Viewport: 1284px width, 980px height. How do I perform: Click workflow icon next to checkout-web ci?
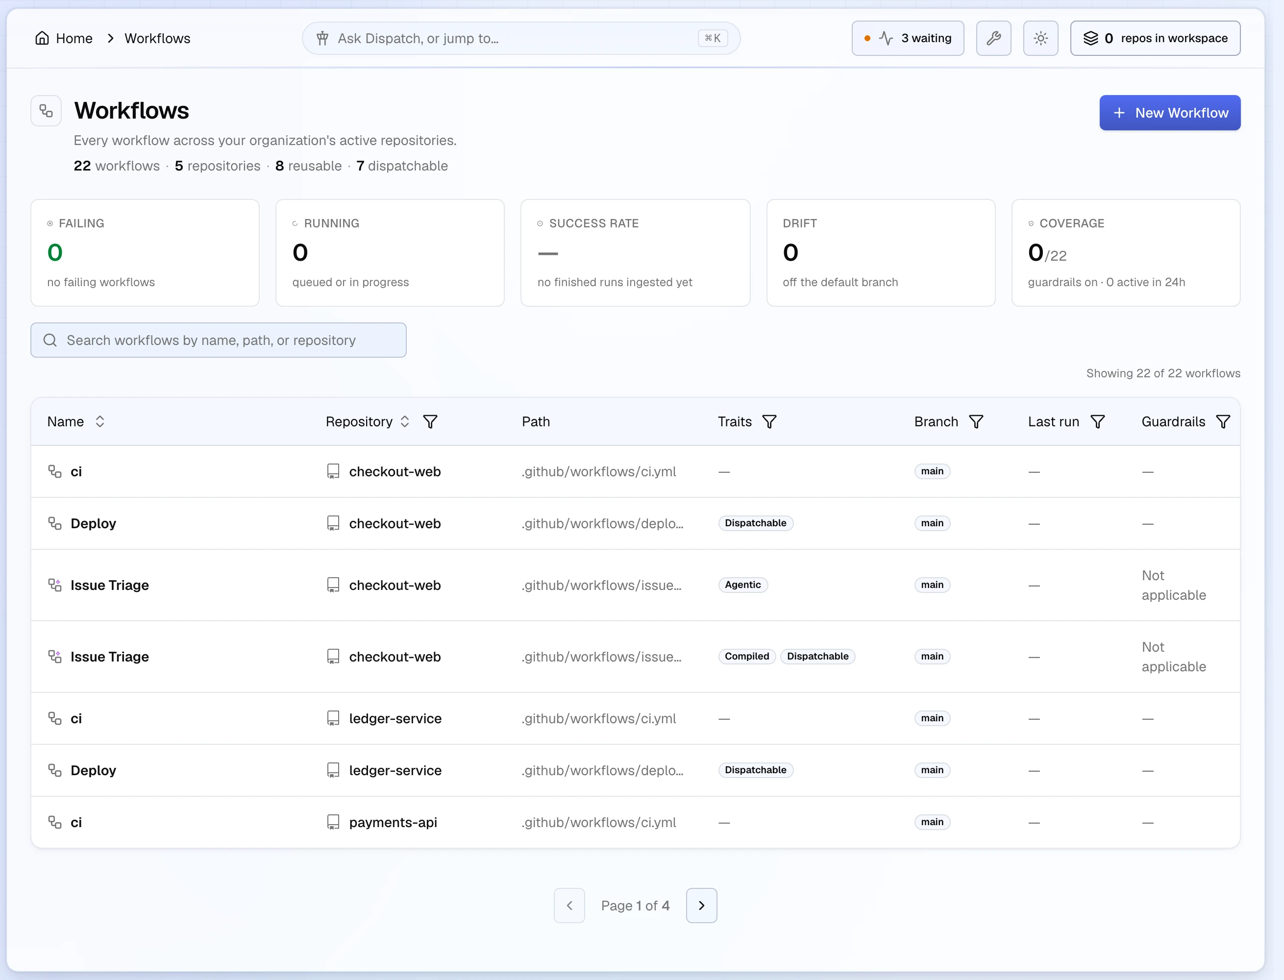pyautogui.click(x=55, y=471)
